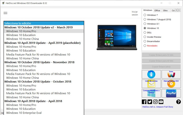This screenshot has height=115, width=183.
Task: Open Herramientas ISO disc icon
Action: tap(171, 84)
